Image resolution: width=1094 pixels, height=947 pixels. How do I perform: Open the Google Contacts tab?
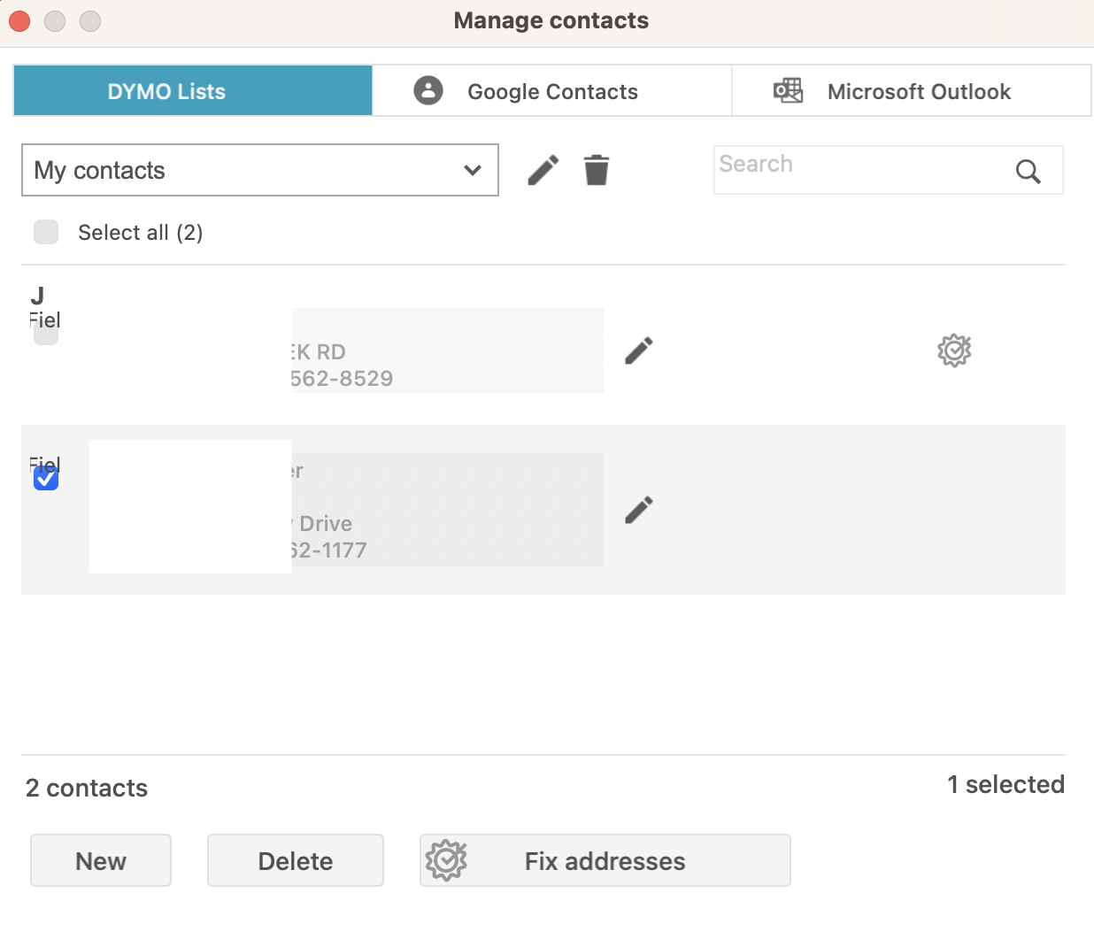[x=552, y=91]
